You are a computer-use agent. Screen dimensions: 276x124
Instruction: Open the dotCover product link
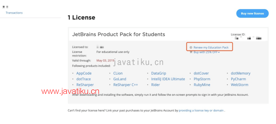click(x=201, y=73)
